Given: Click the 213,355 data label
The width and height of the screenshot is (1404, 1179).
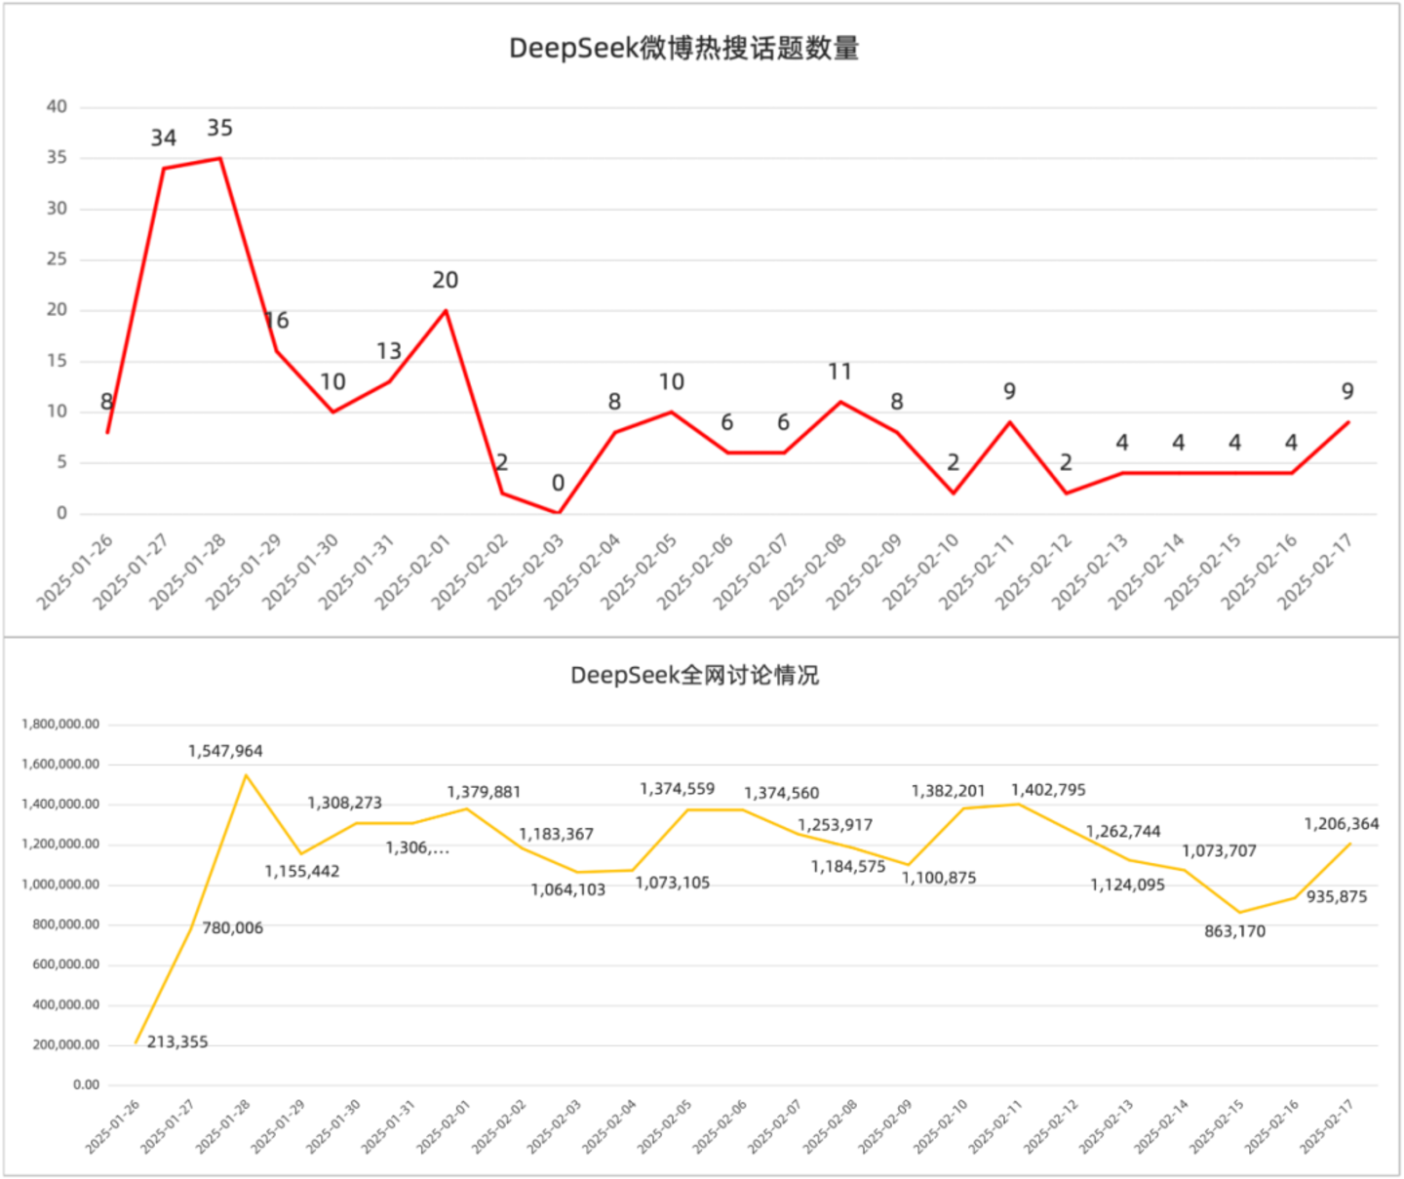Looking at the screenshot, I should tap(177, 1042).
